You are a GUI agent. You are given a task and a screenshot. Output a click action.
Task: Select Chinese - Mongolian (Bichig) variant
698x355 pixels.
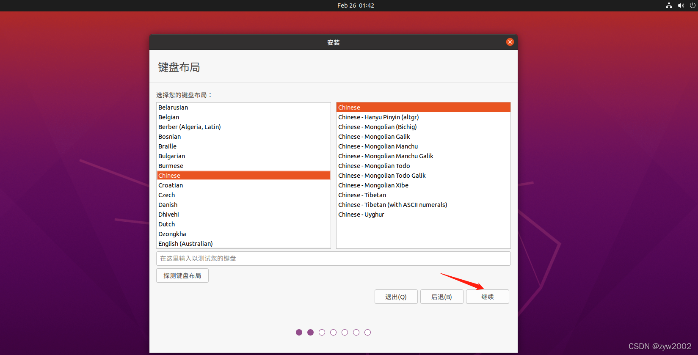(423, 127)
